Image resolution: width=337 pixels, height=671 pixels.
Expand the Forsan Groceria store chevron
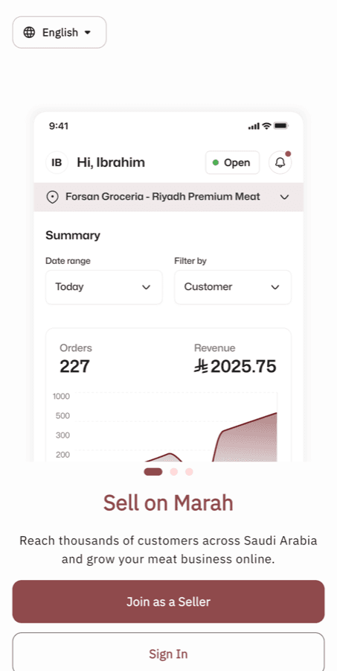pos(284,197)
